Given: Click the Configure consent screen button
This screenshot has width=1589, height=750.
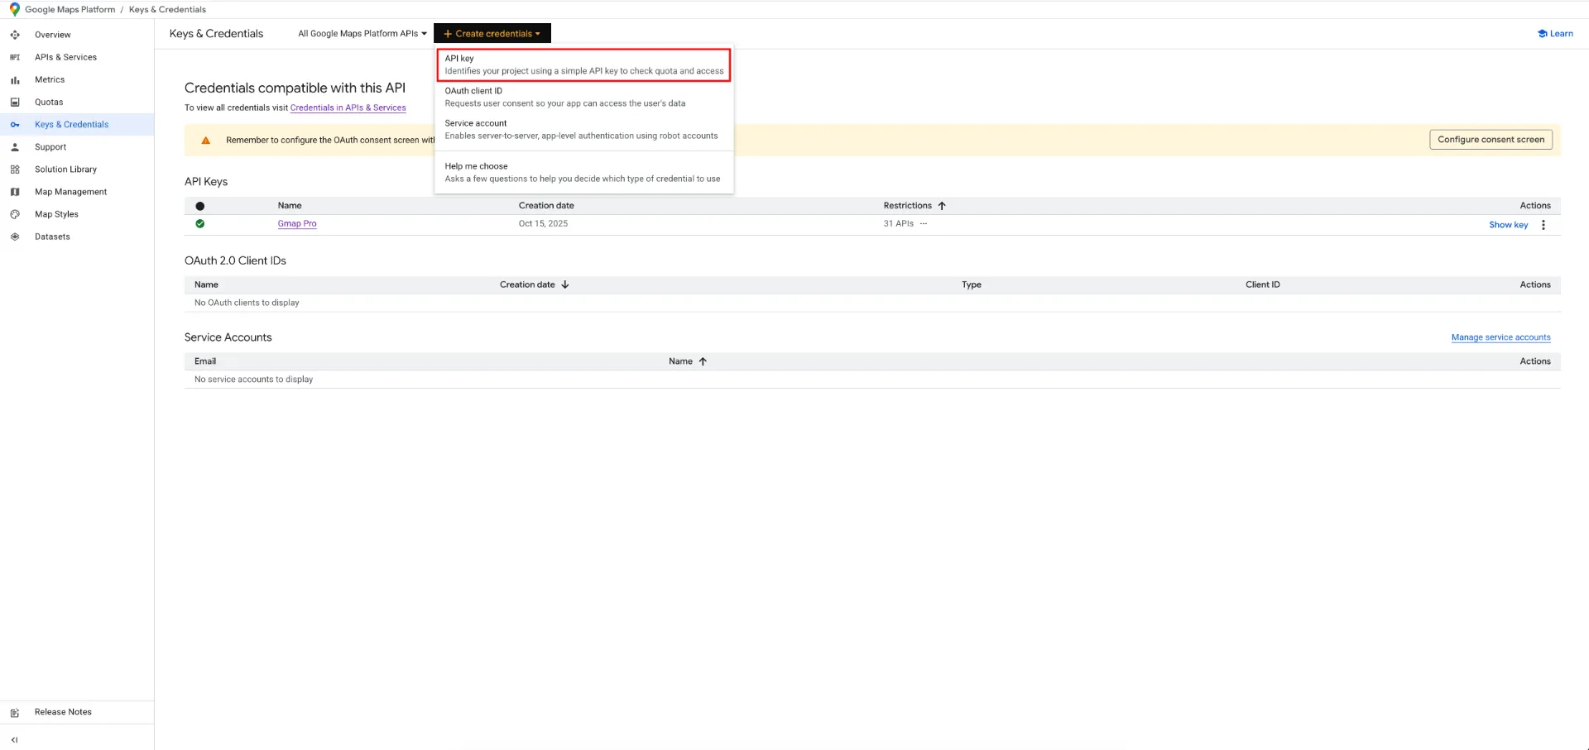Looking at the screenshot, I should (1491, 140).
